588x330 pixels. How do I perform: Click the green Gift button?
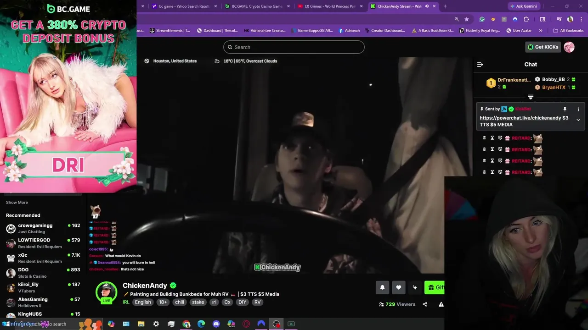click(435, 287)
